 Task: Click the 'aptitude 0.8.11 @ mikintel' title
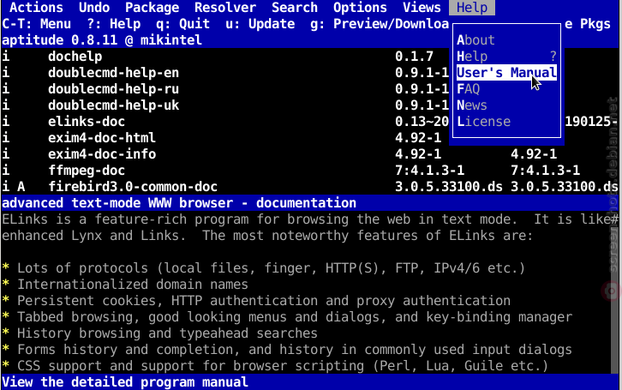click(x=102, y=40)
